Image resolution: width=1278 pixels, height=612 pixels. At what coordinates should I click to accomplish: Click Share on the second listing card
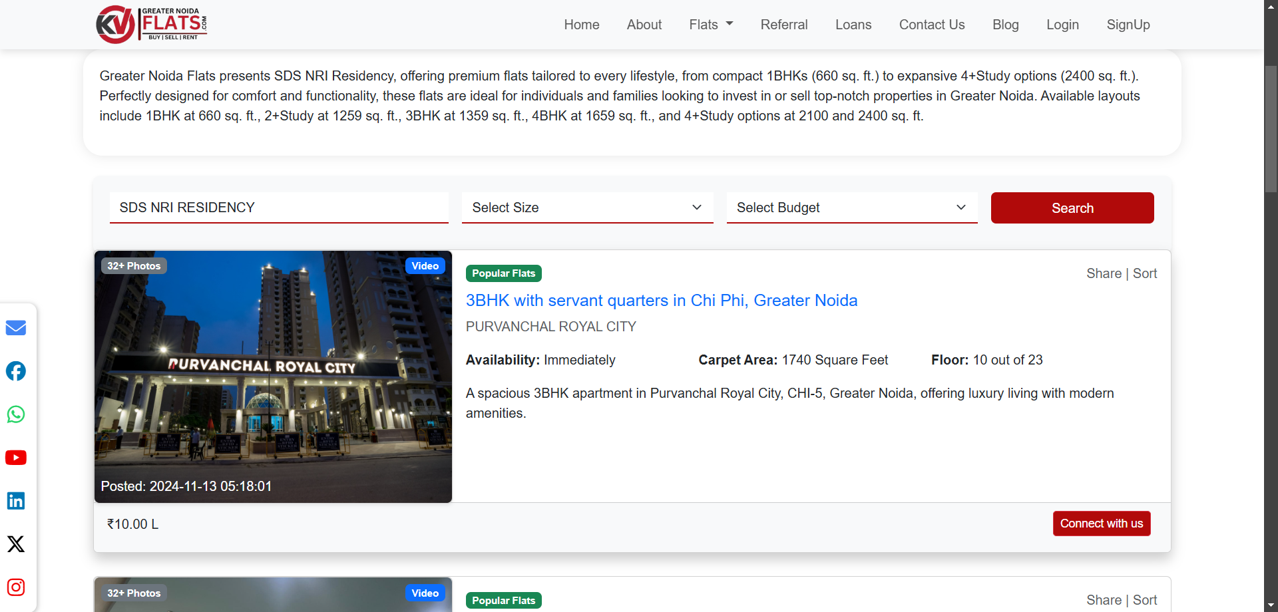1104,600
